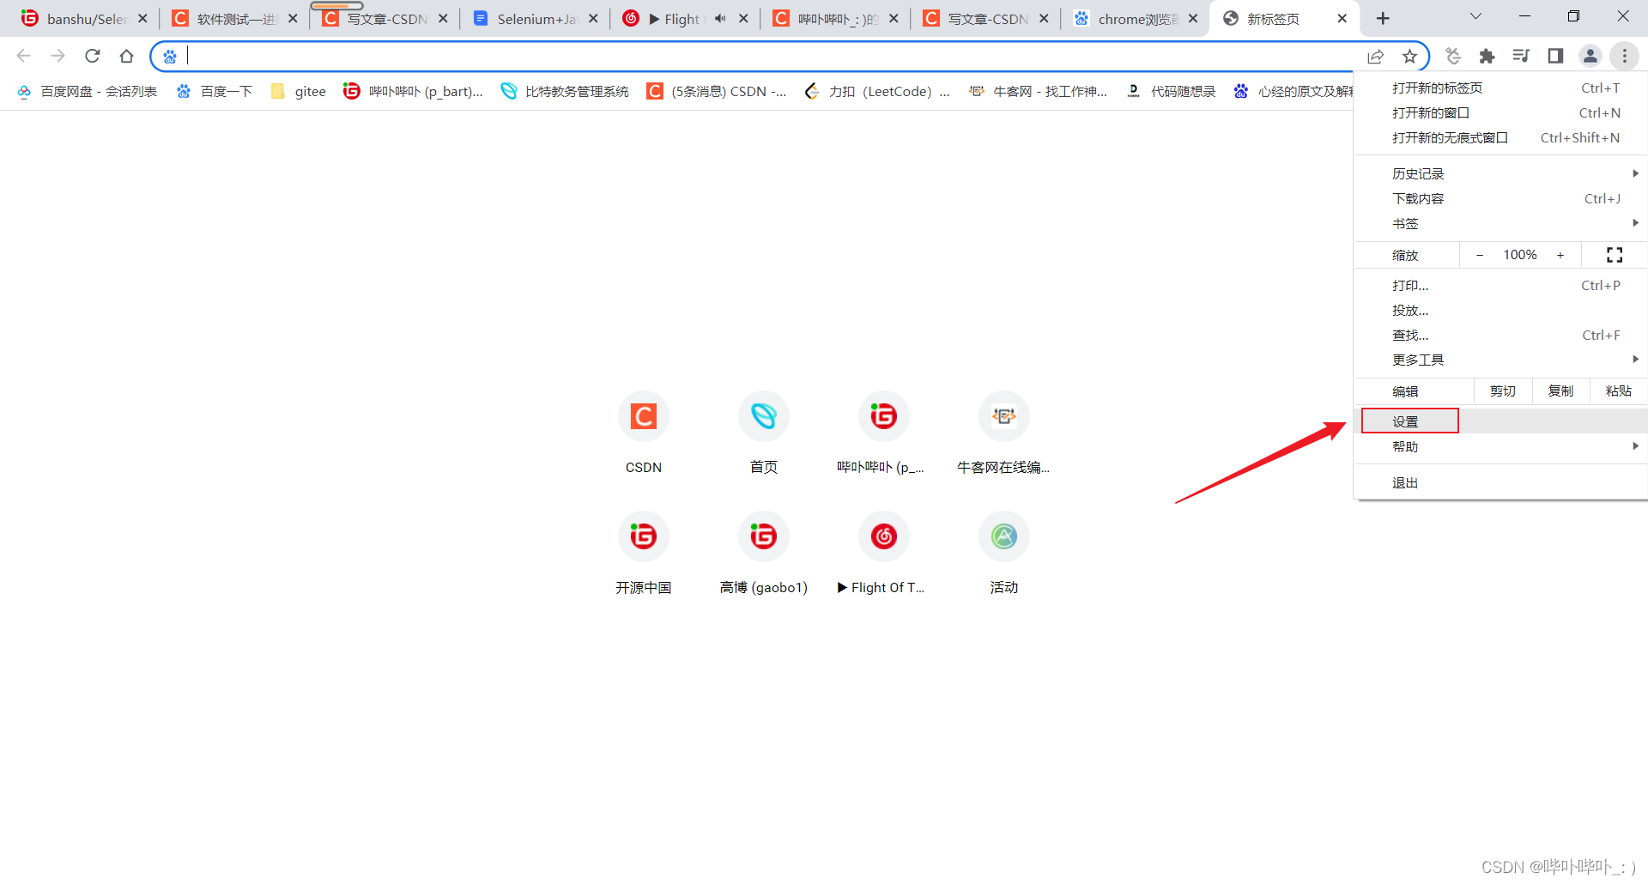Expand 历史记录 submenu
The height and width of the screenshot is (884, 1648).
point(1500,173)
